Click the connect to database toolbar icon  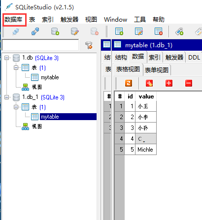16,31
